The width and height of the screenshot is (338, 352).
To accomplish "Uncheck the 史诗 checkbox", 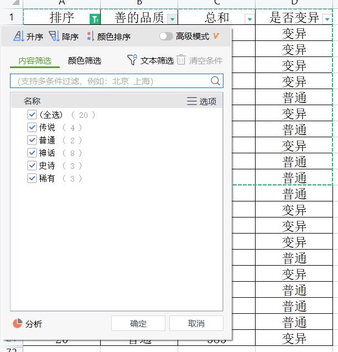I will click(x=32, y=165).
